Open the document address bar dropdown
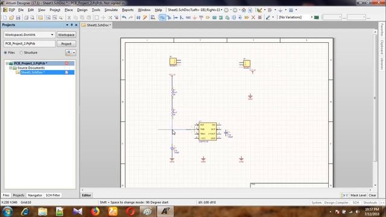This screenshot has width=386, height=217. point(221,10)
